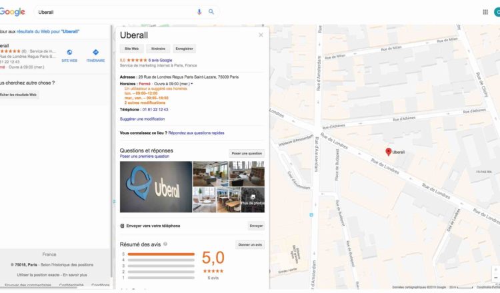Click the Enregistrer button
The image size is (500, 293).
pos(184,49)
